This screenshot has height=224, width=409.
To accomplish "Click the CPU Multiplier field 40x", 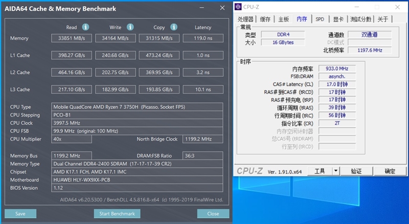I will 72,139.
